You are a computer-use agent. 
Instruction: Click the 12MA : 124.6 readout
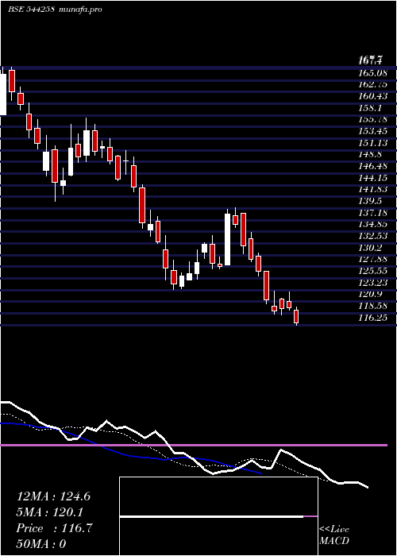pyautogui.click(x=53, y=496)
